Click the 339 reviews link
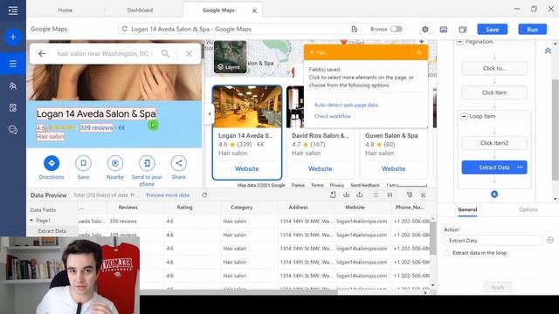 pyautogui.click(x=96, y=128)
